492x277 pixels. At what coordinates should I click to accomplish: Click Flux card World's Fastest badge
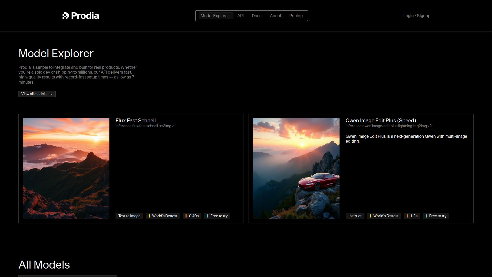[x=163, y=216]
